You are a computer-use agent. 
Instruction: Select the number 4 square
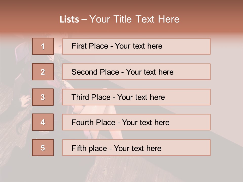point(43,122)
